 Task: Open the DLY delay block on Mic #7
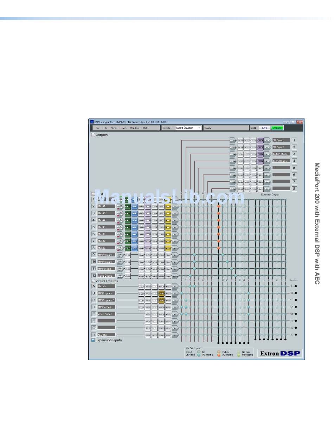tap(155, 241)
